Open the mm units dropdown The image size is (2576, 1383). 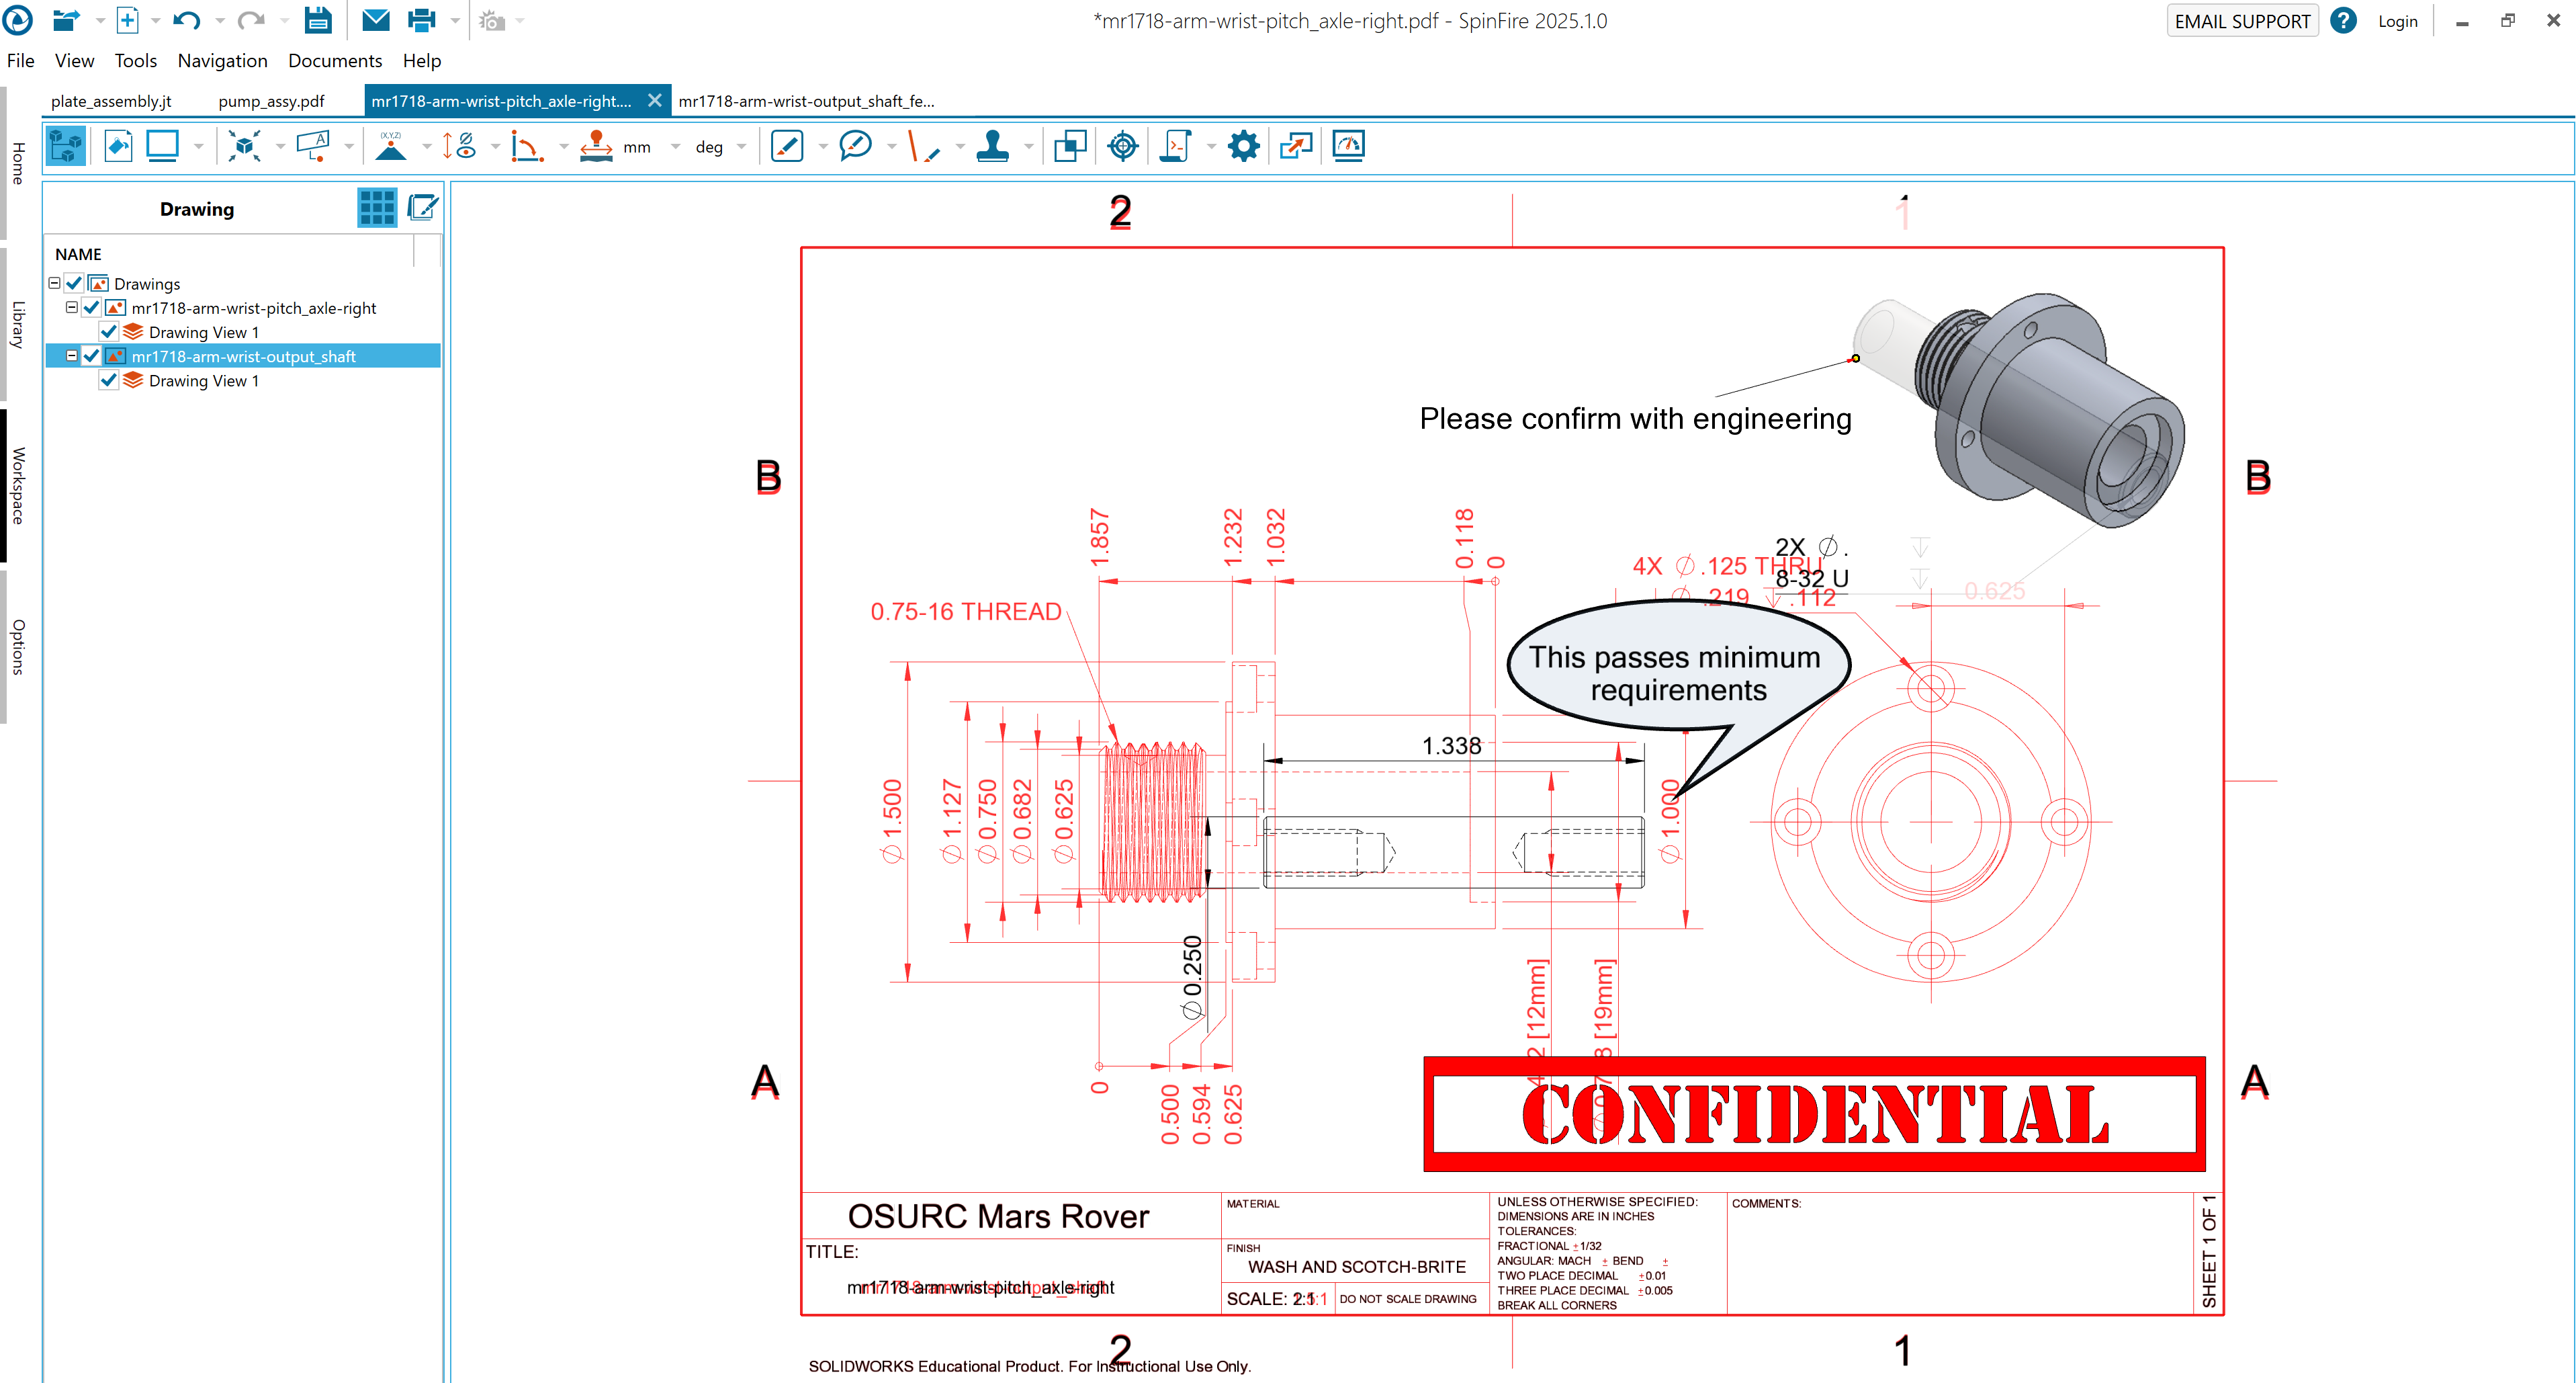click(676, 147)
